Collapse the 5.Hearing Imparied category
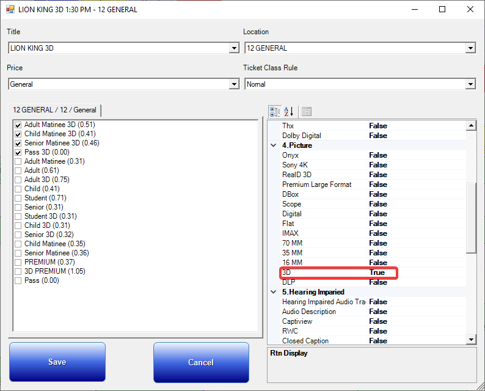The width and height of the screenshot is (485, 391). pyautogui.click(x=274, y=291)
